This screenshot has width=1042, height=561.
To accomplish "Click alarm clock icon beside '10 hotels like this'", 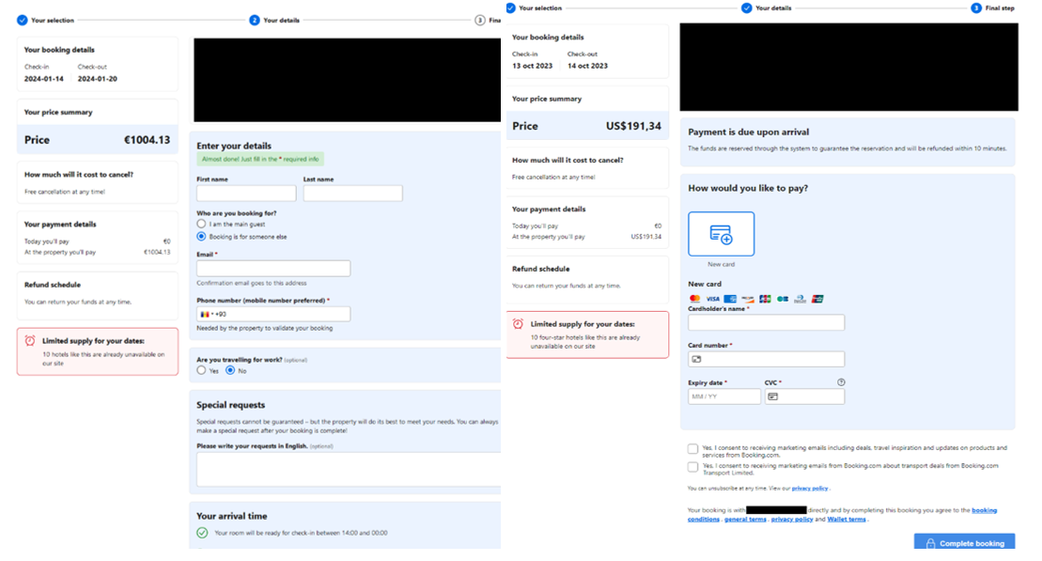I will pos(30,341).
